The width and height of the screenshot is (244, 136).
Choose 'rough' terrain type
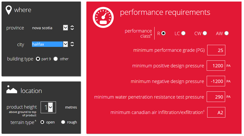click(x=63, y=122)
